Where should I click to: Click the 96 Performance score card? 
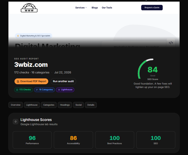pyautogui.click(x=32, y=140)
